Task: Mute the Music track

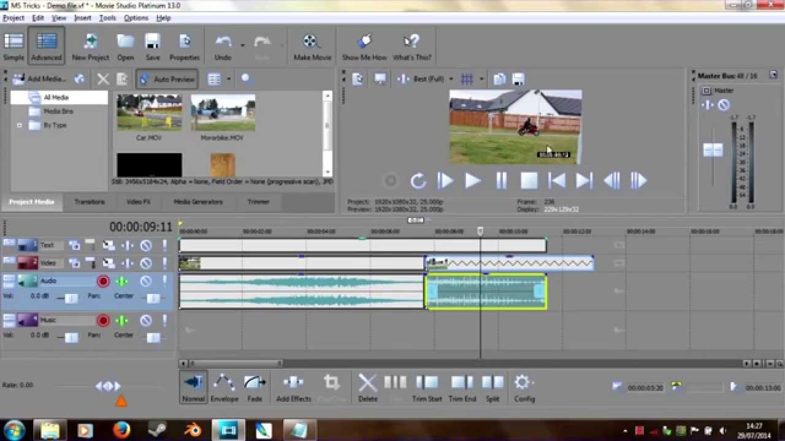Action: [x=146, y=320]
